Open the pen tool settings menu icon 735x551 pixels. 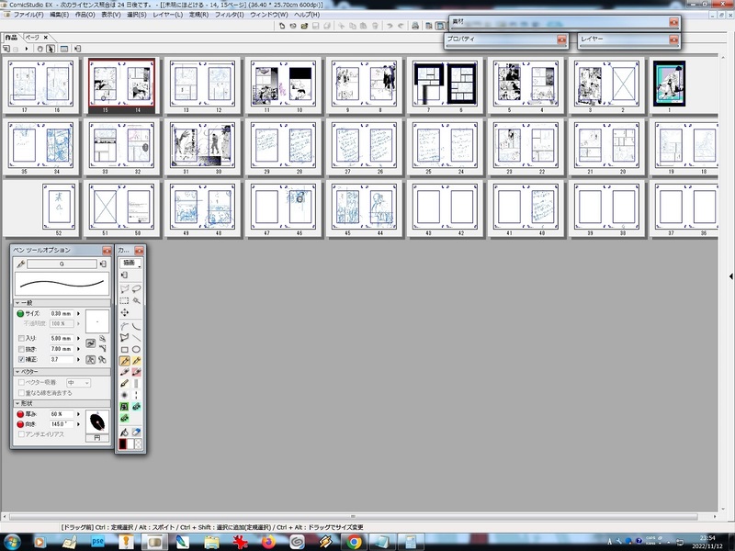click(x=103, y=264)
